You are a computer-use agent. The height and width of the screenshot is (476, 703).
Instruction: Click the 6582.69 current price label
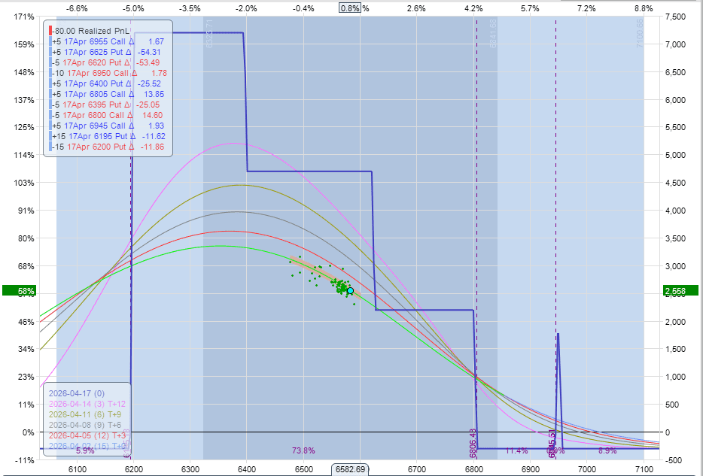tap(351, 469)
